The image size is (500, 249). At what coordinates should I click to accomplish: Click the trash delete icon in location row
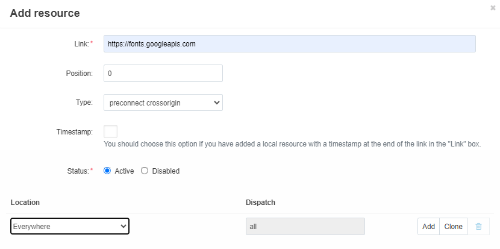coord(478,226)
